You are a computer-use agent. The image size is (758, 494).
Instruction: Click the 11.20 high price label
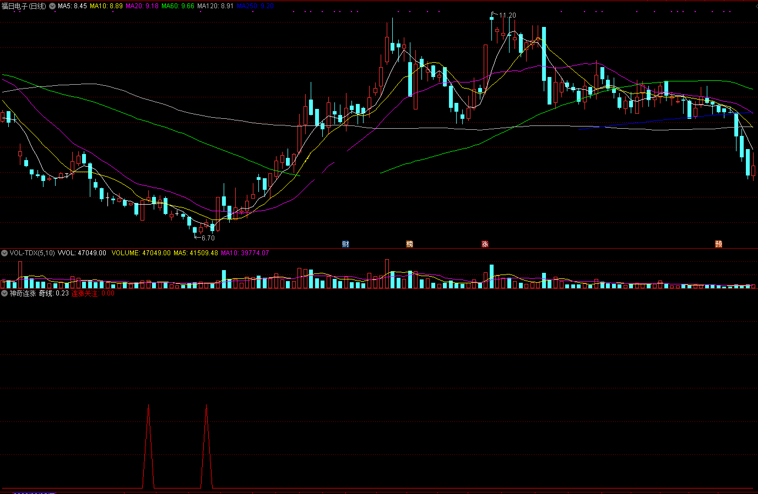tap(507, 15)
